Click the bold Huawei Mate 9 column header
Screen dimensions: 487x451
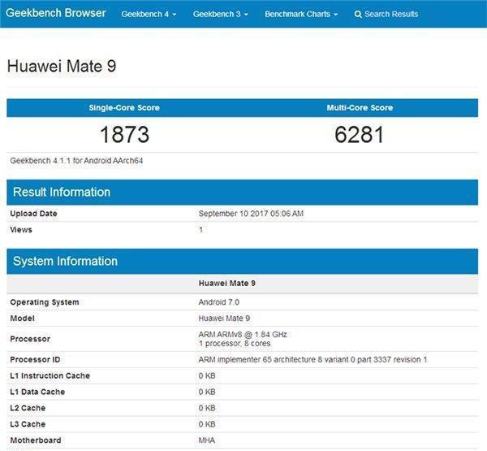click(x=227, y=284)
